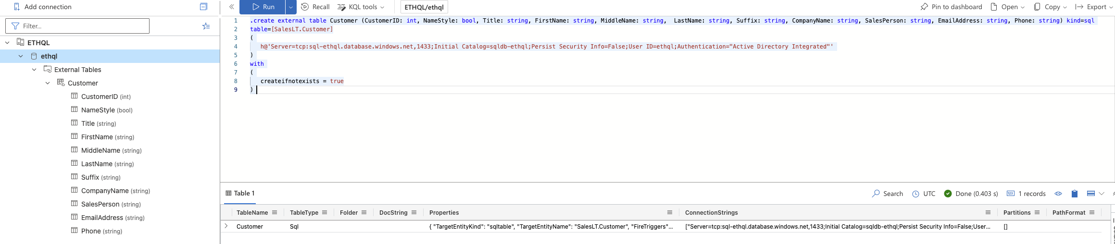Click the favorites star icon beside the filter

[206, 26]
